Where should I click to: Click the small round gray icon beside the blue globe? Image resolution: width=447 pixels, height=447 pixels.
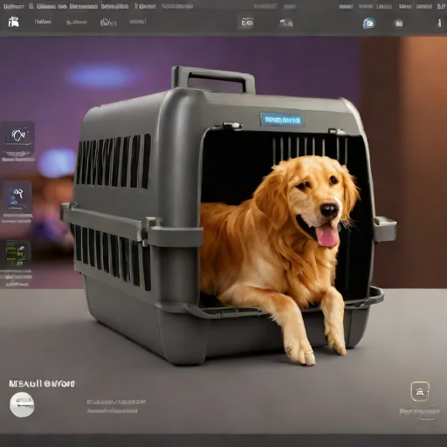point(398,23)
